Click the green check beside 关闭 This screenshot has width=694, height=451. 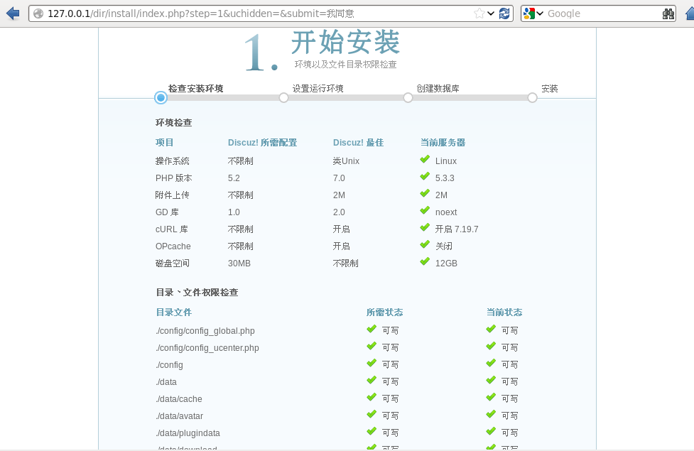(x=425, y=244)
